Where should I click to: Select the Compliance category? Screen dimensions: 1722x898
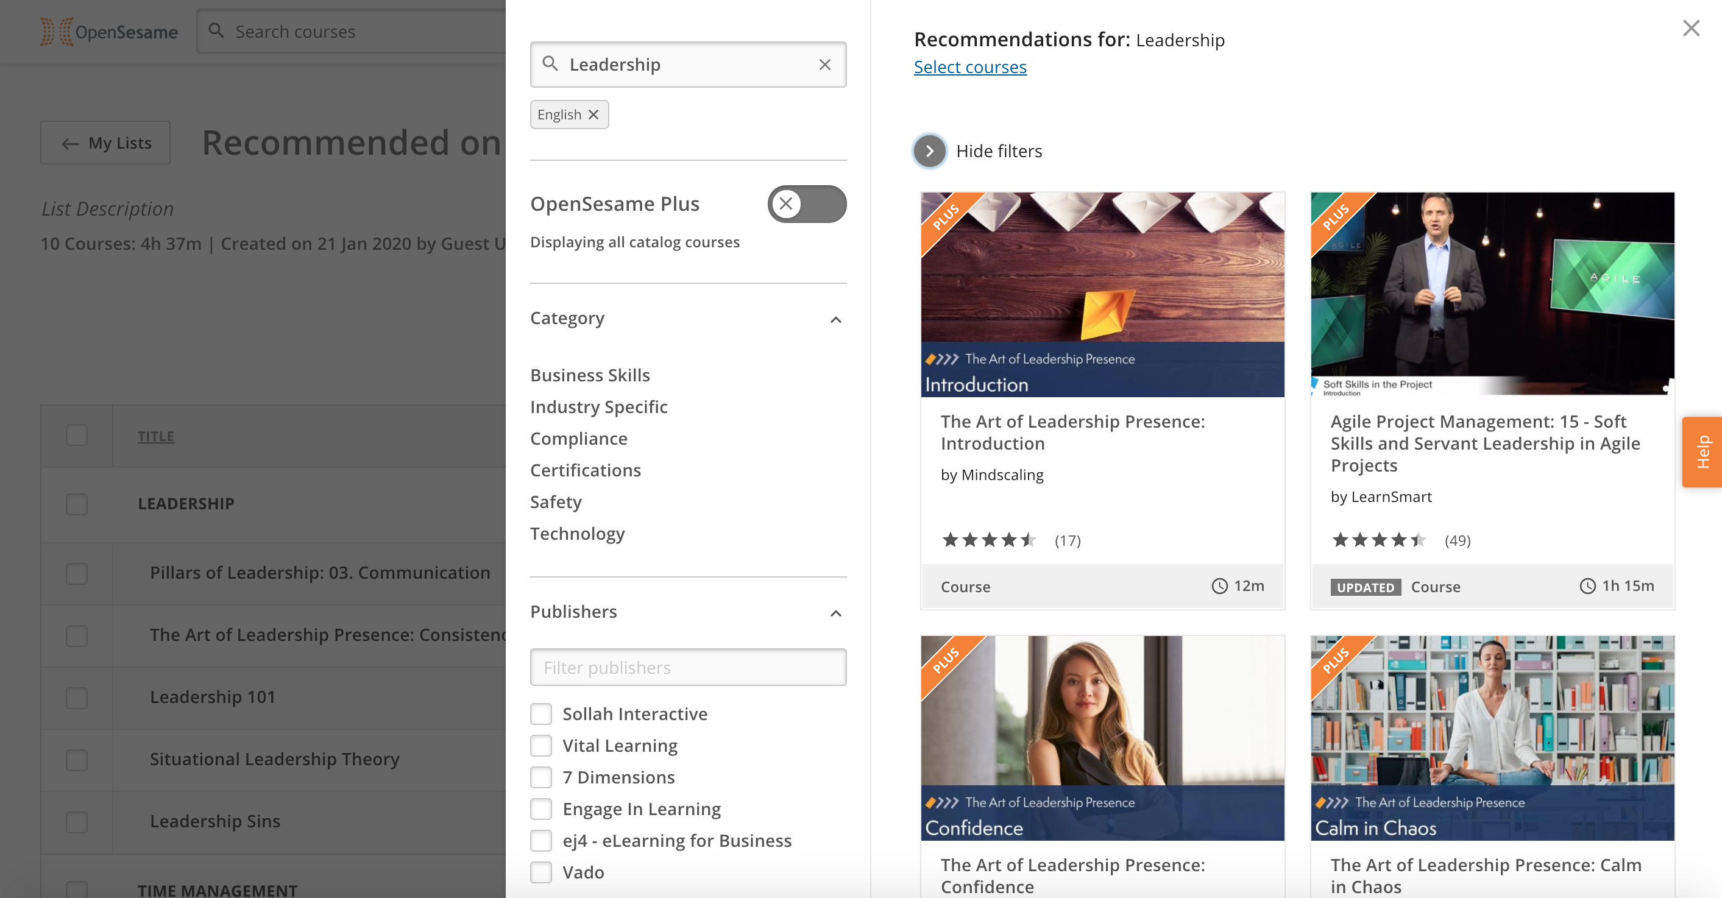(x=578, y=438)
